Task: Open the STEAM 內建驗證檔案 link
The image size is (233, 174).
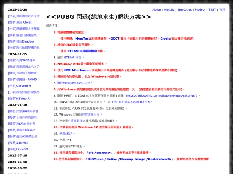Action: 82,51
